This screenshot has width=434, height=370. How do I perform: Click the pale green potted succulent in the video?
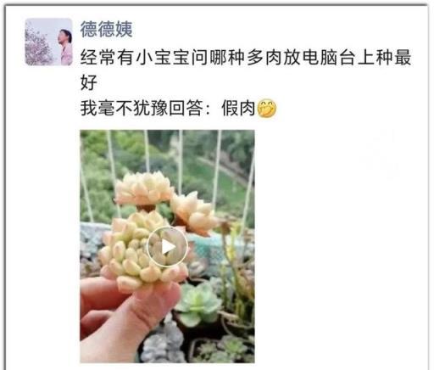(x=198, y=303)
